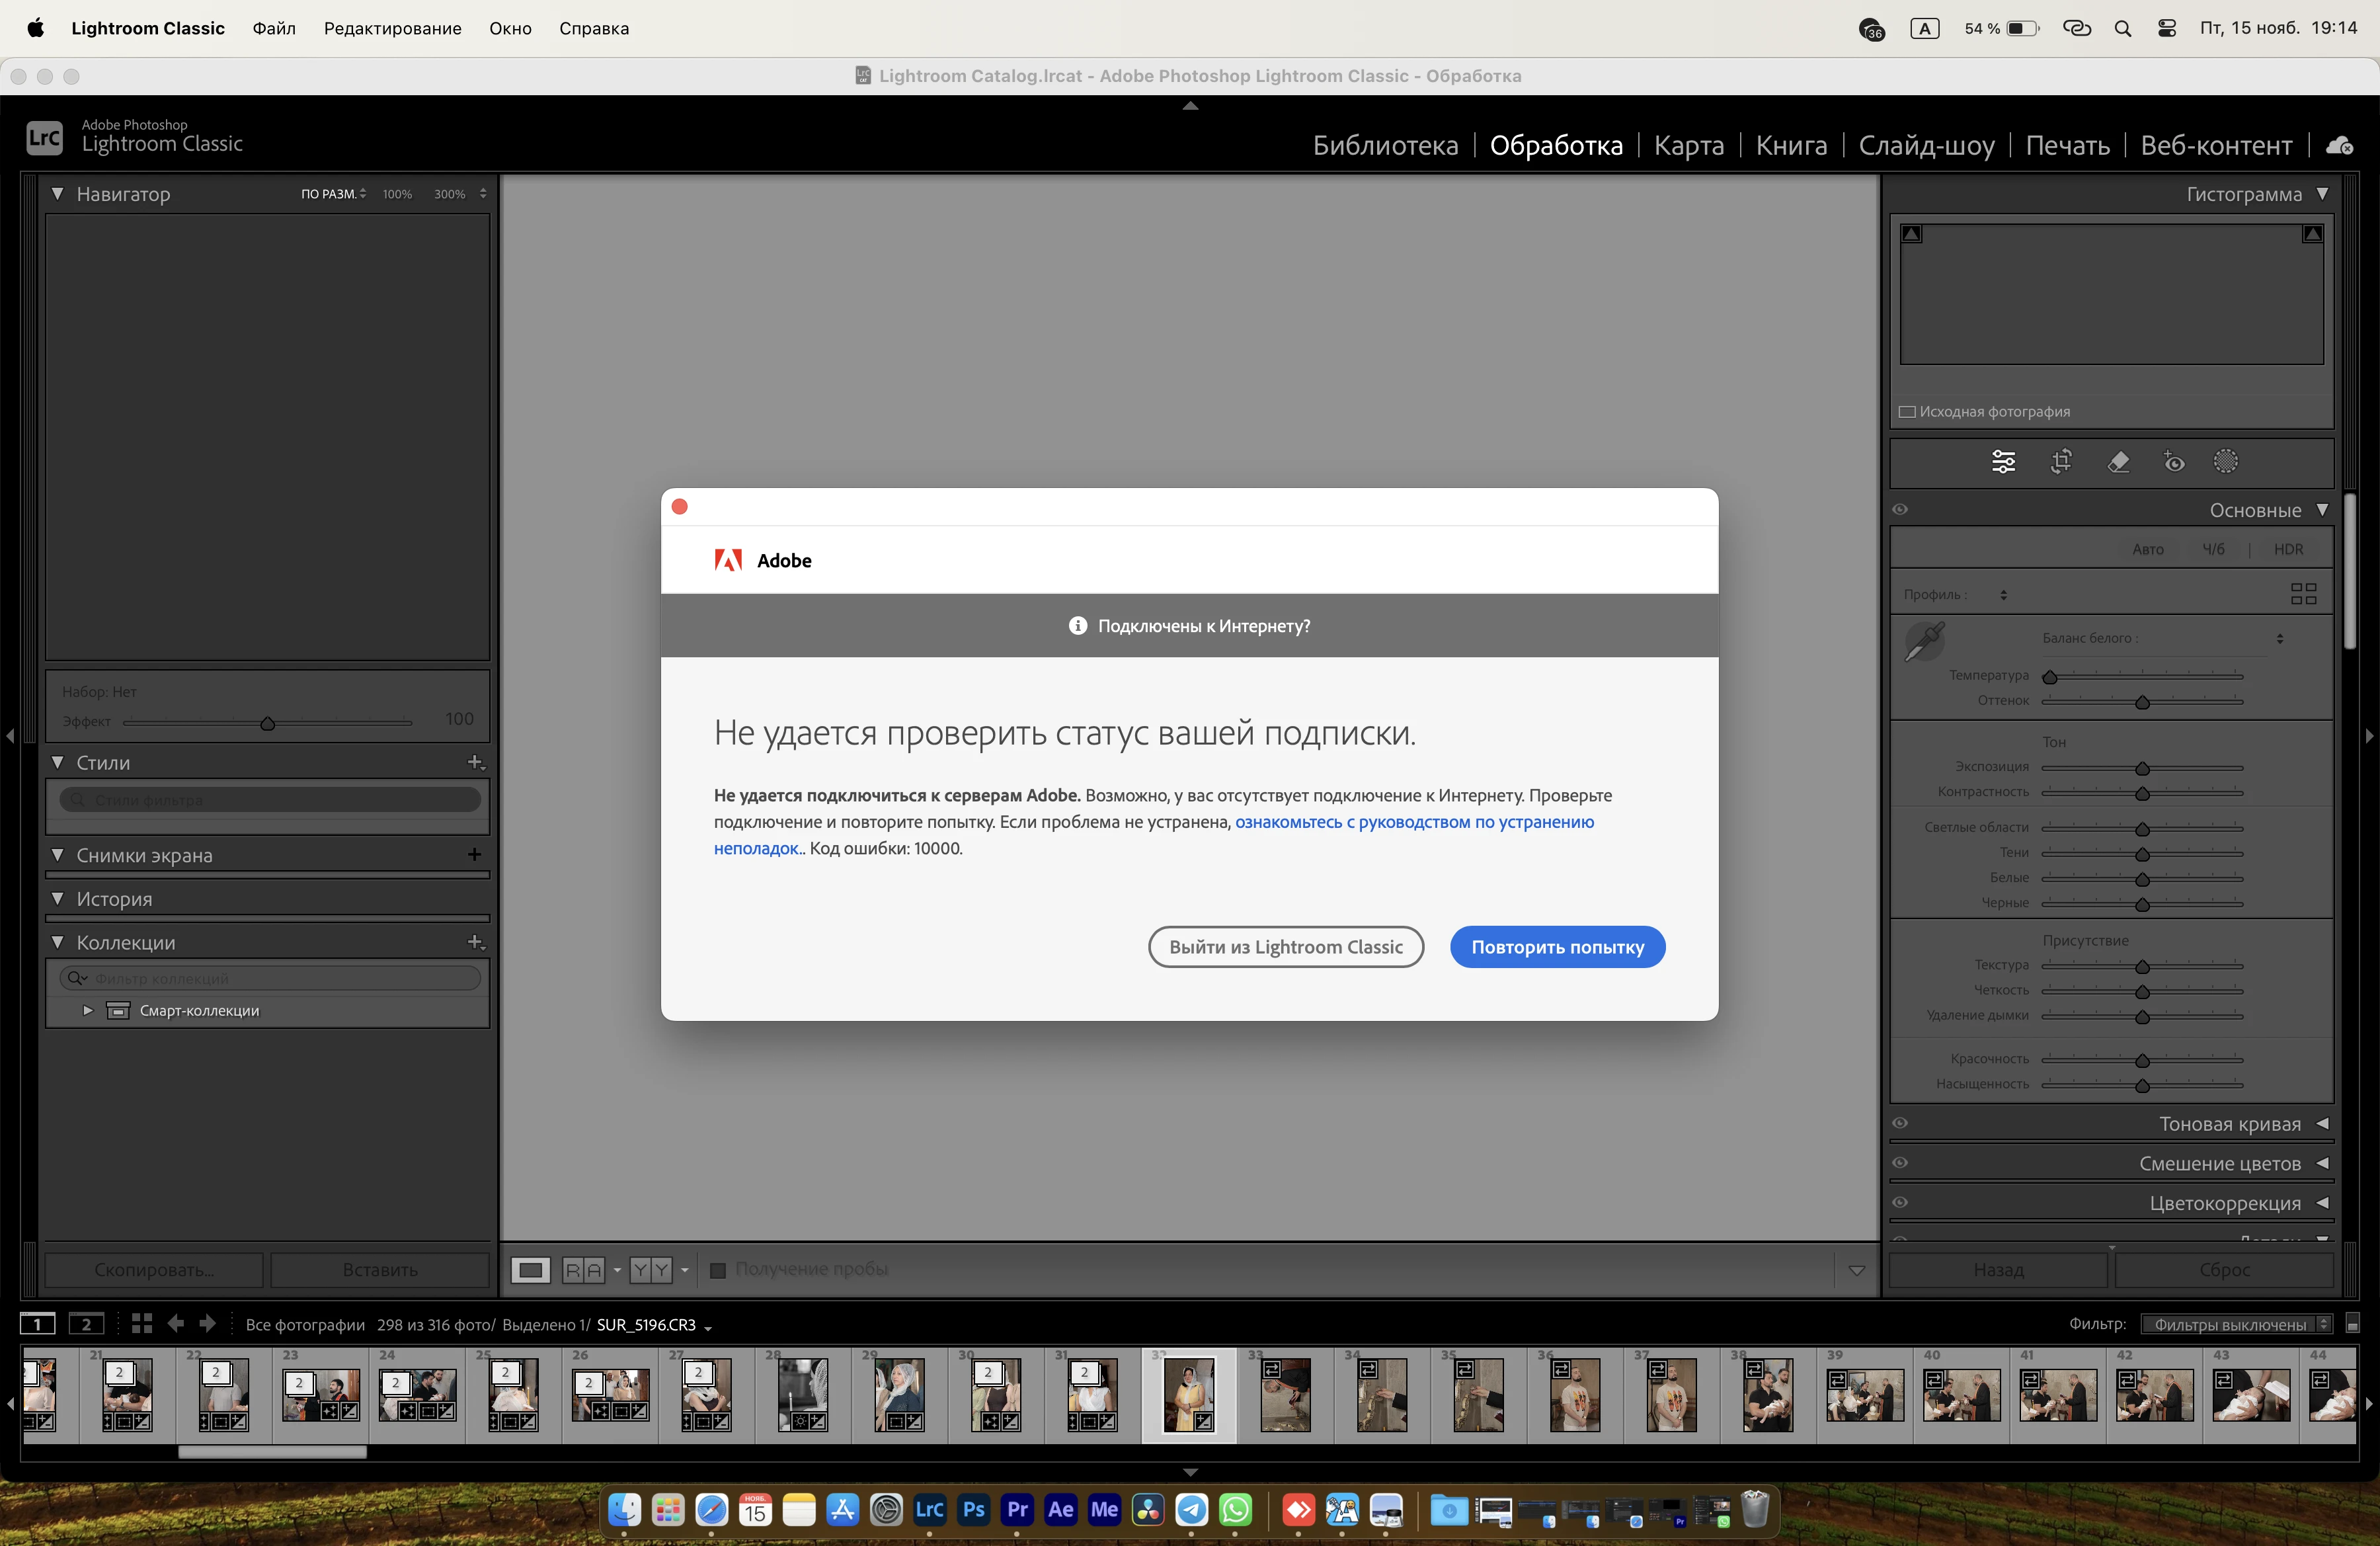Collapse the Навигатор panel

pos(58,194)
